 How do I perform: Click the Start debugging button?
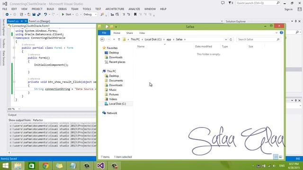pos(66,15)
